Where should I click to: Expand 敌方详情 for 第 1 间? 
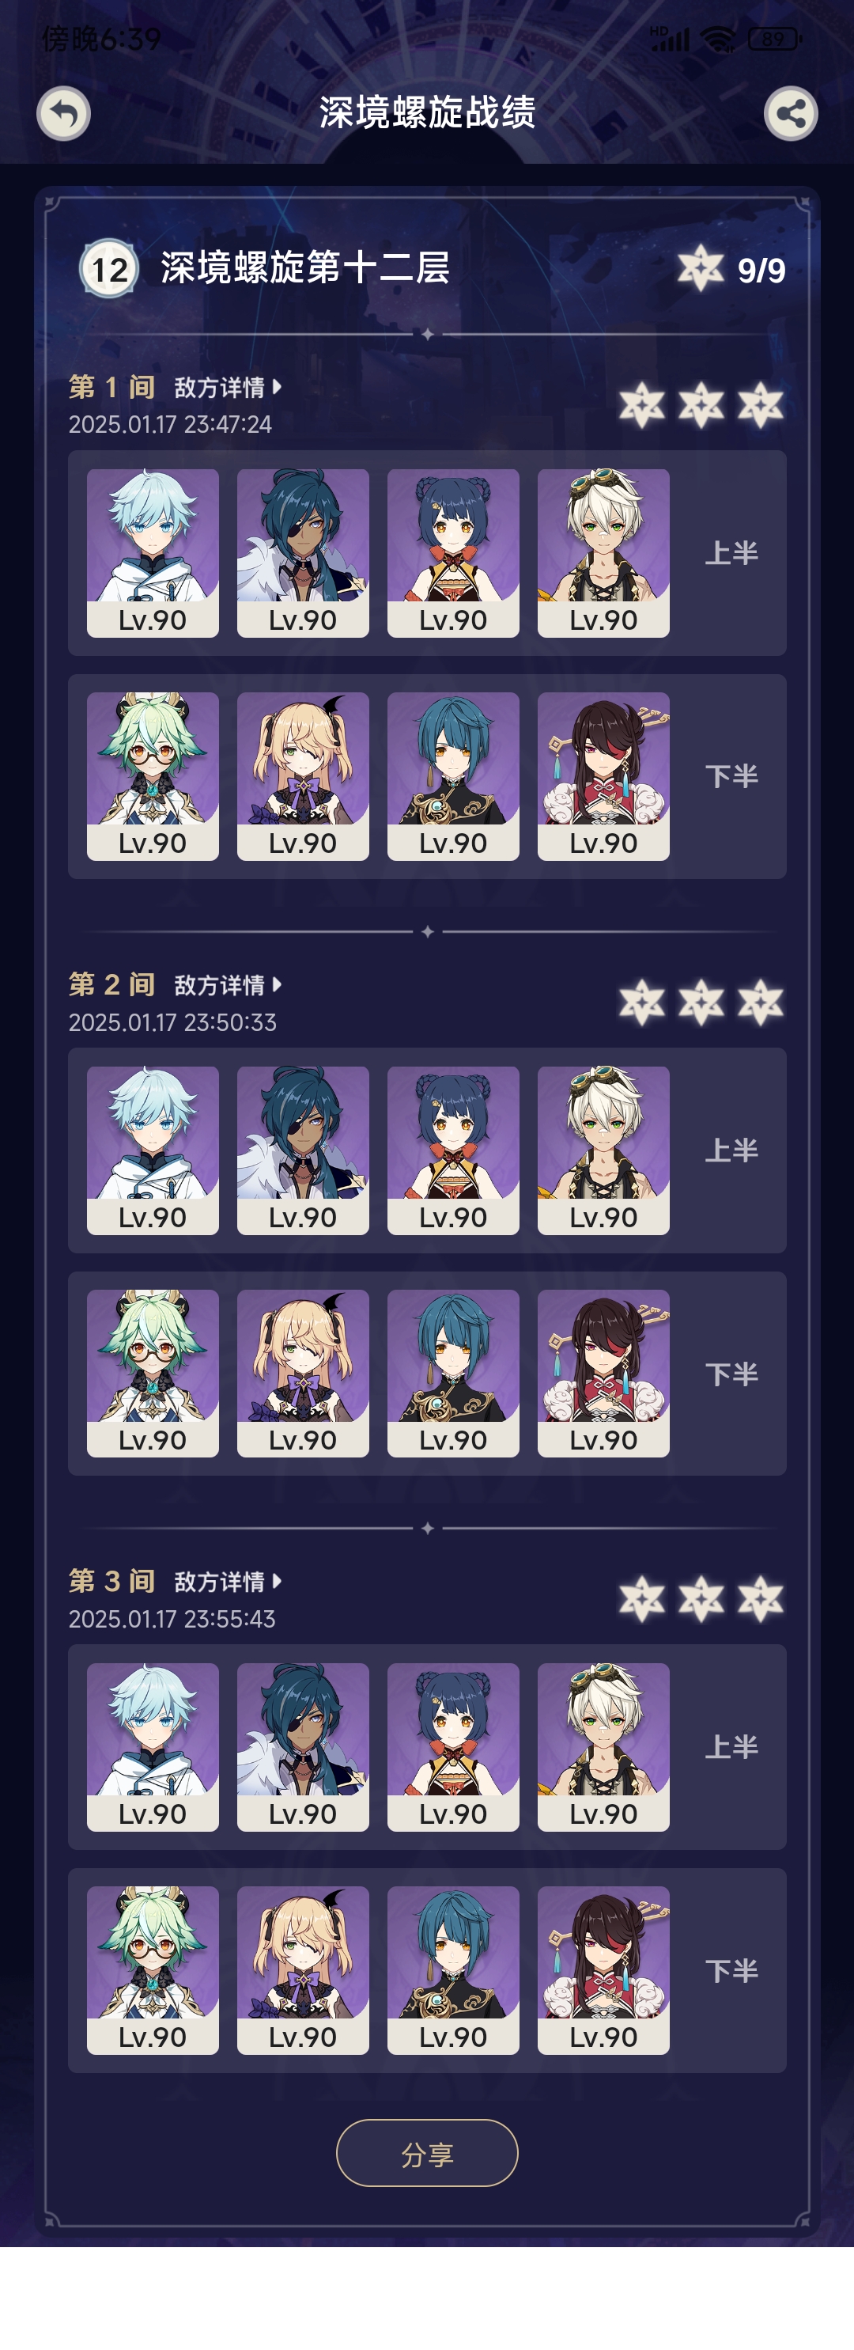click(x=228, y=388)
